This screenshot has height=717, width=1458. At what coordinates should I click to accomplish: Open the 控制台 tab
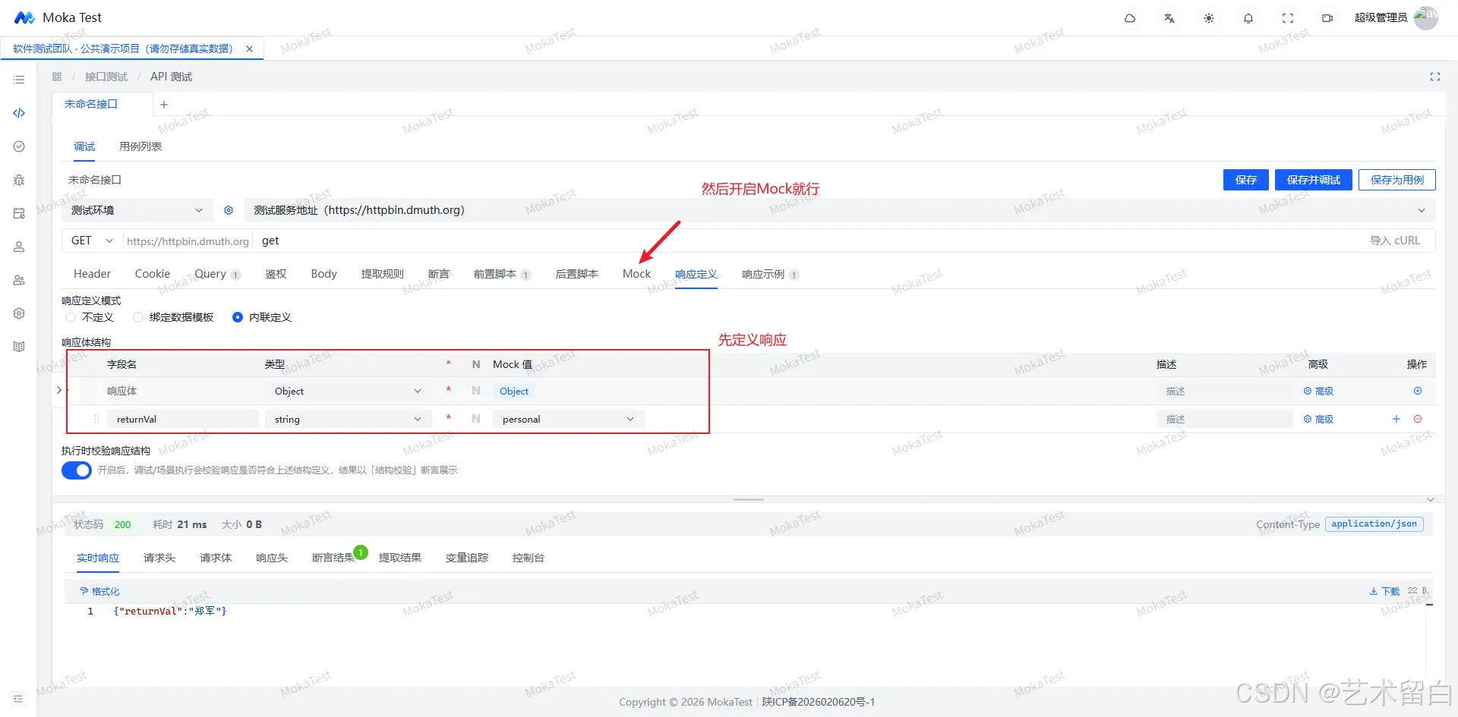528,558
